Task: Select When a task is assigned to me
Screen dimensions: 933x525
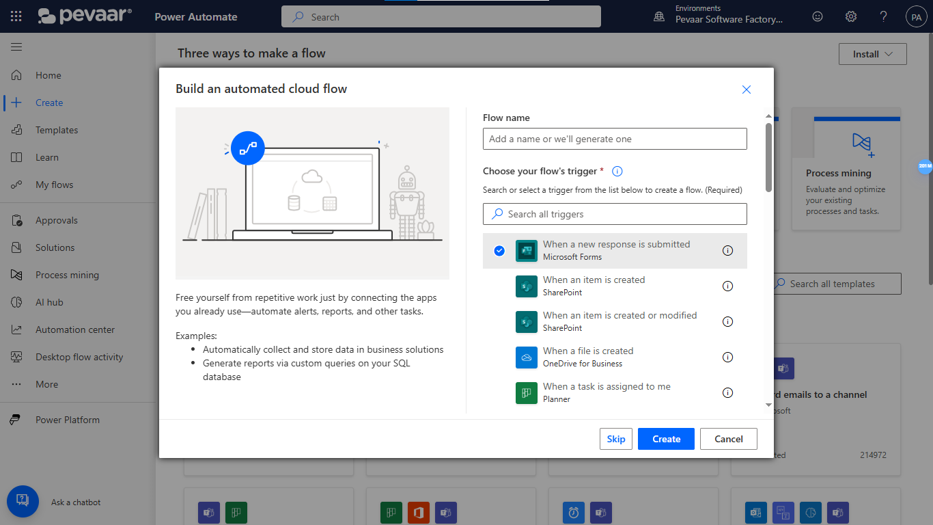Action: [615, 393]
